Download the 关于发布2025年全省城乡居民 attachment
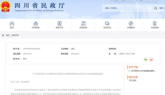 click(x=143, y=71)
